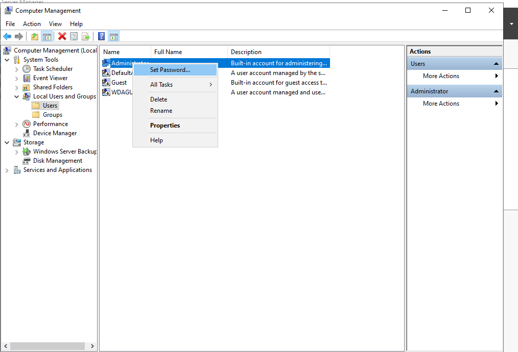Click the Local Users and Groups icon
This screenshot has height=352, width=518.
click(x=27, y=96)
